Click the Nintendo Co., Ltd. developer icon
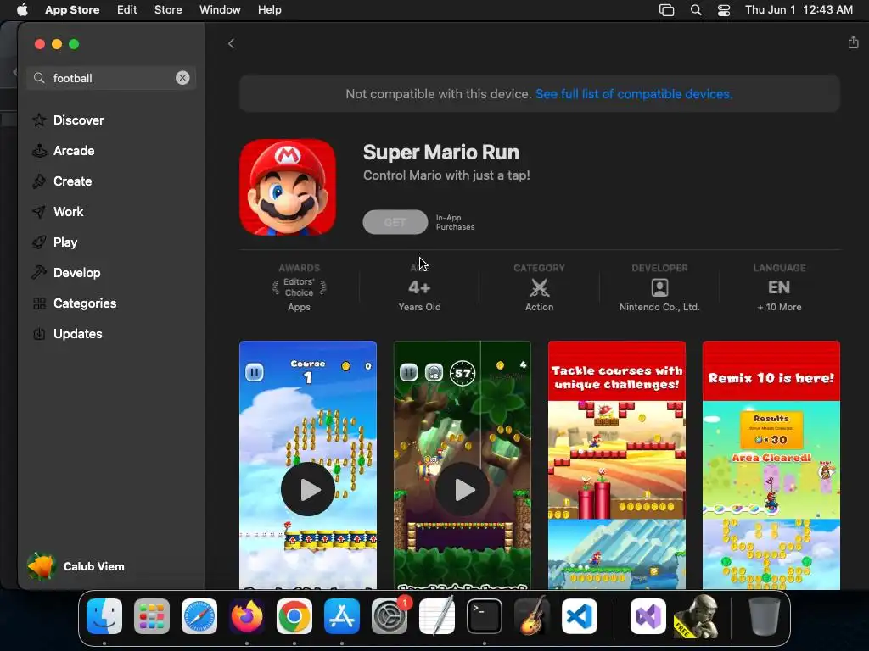The height and width of the screenshot is (651, 869). point(659,287)
